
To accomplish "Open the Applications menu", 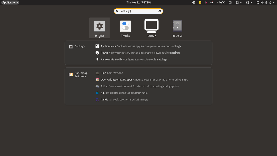I will tap(10, 2).
